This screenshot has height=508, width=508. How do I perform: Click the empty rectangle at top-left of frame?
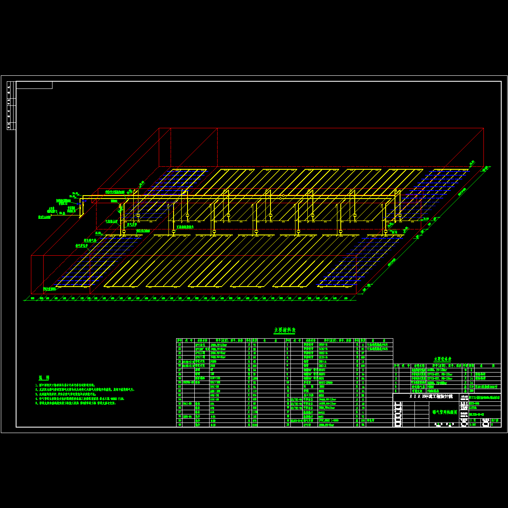pyautogui.click(x=34, y=85)
